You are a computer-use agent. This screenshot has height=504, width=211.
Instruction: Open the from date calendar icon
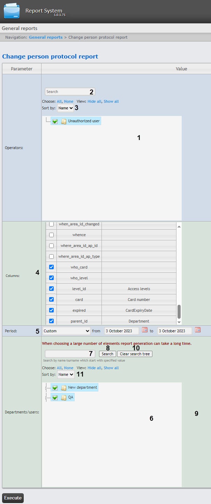pyautogui.click(x=145, y=330)
